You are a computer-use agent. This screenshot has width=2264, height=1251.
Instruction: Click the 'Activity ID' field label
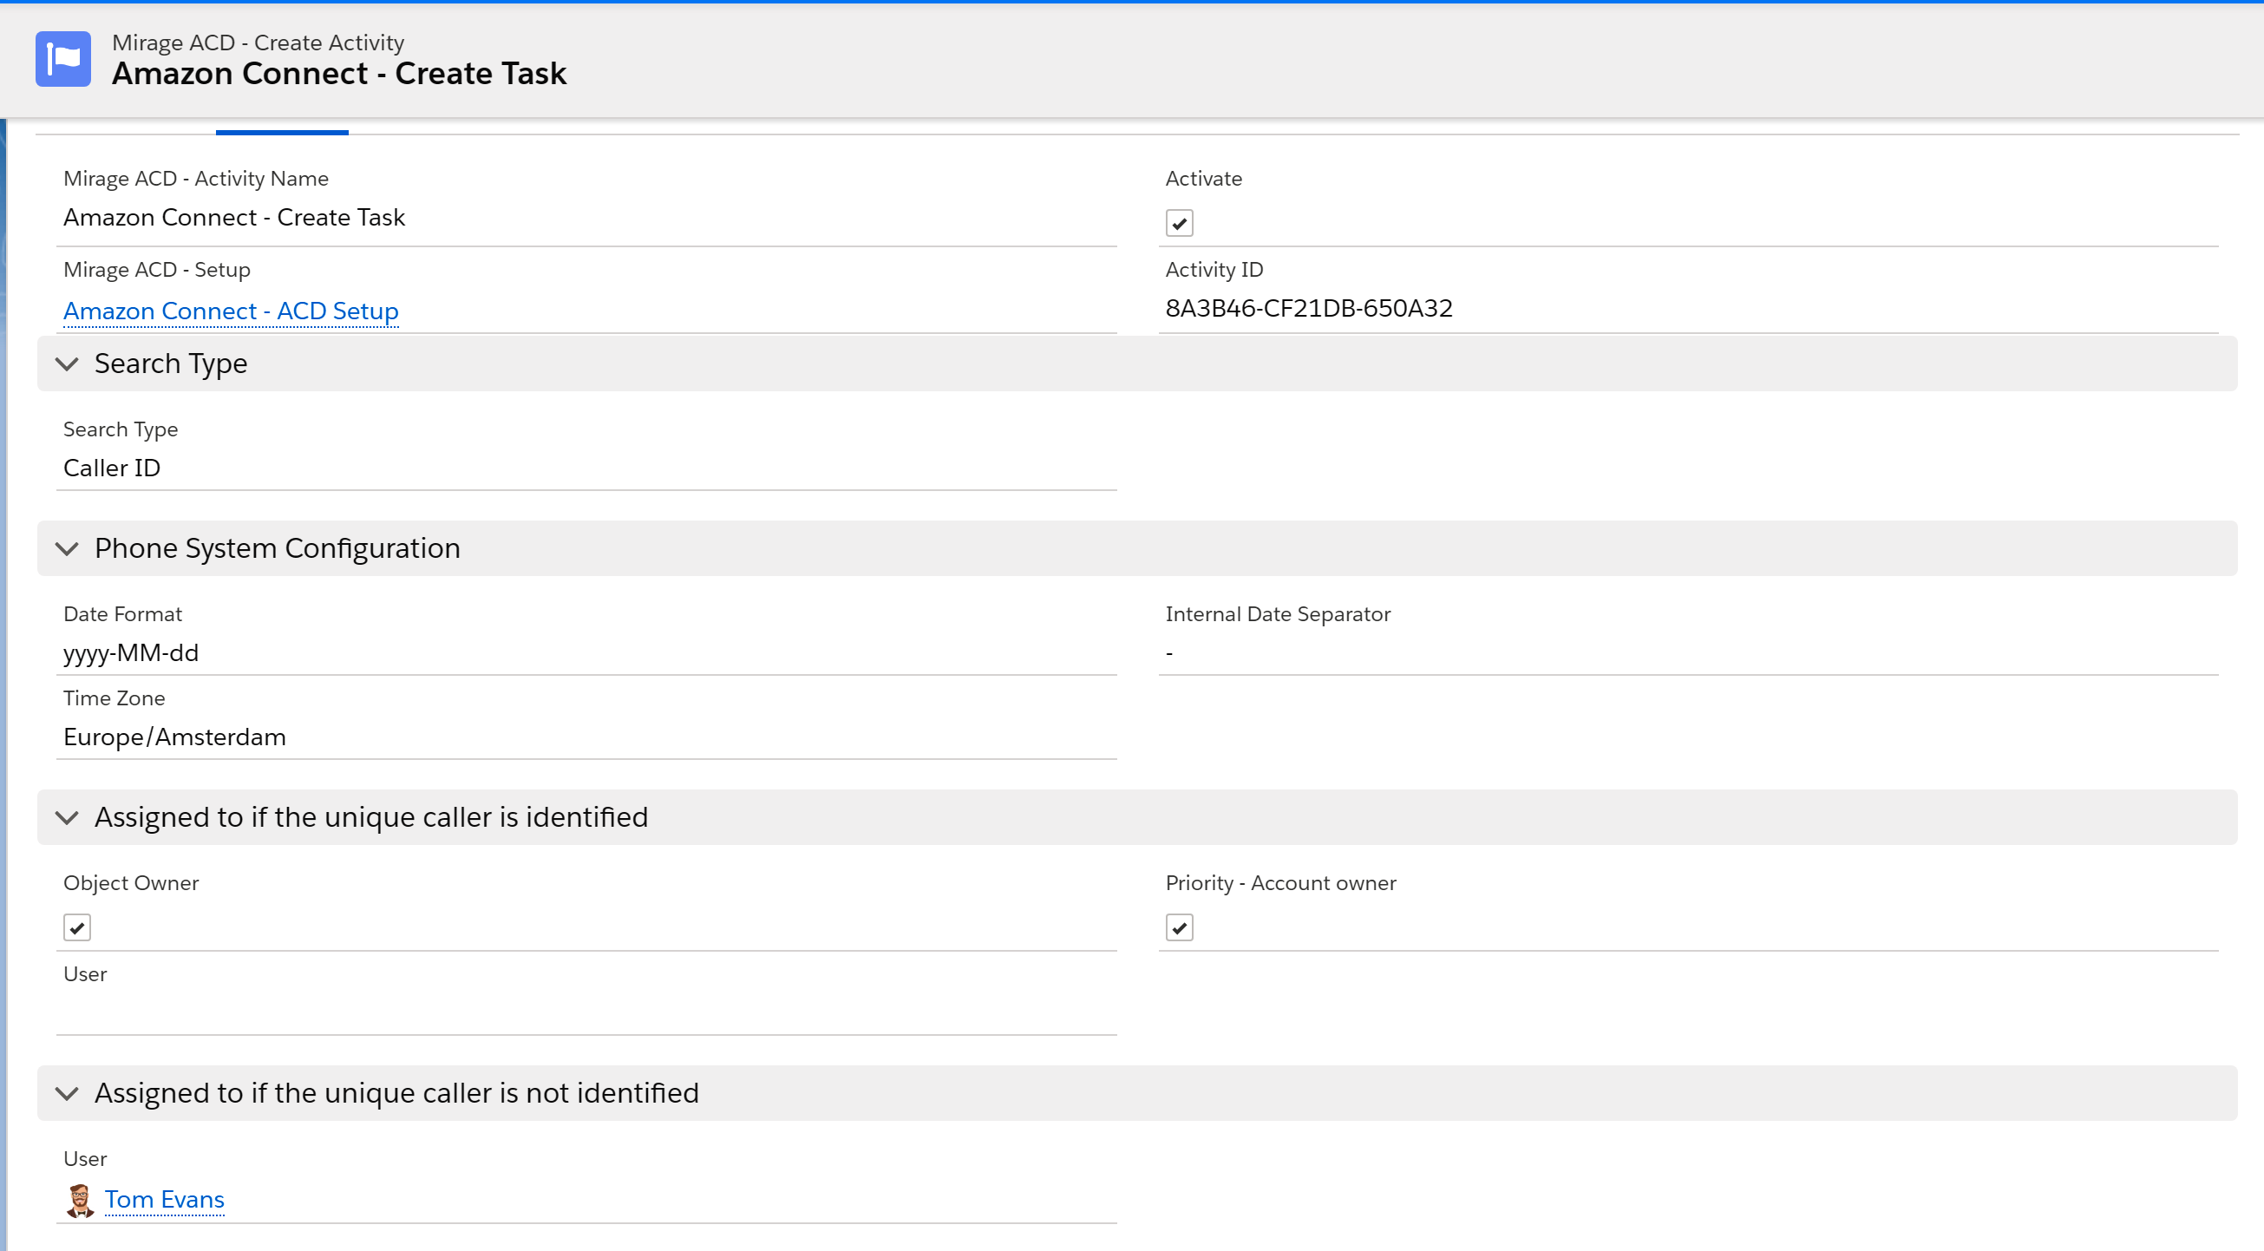[x=1214, y=270]
